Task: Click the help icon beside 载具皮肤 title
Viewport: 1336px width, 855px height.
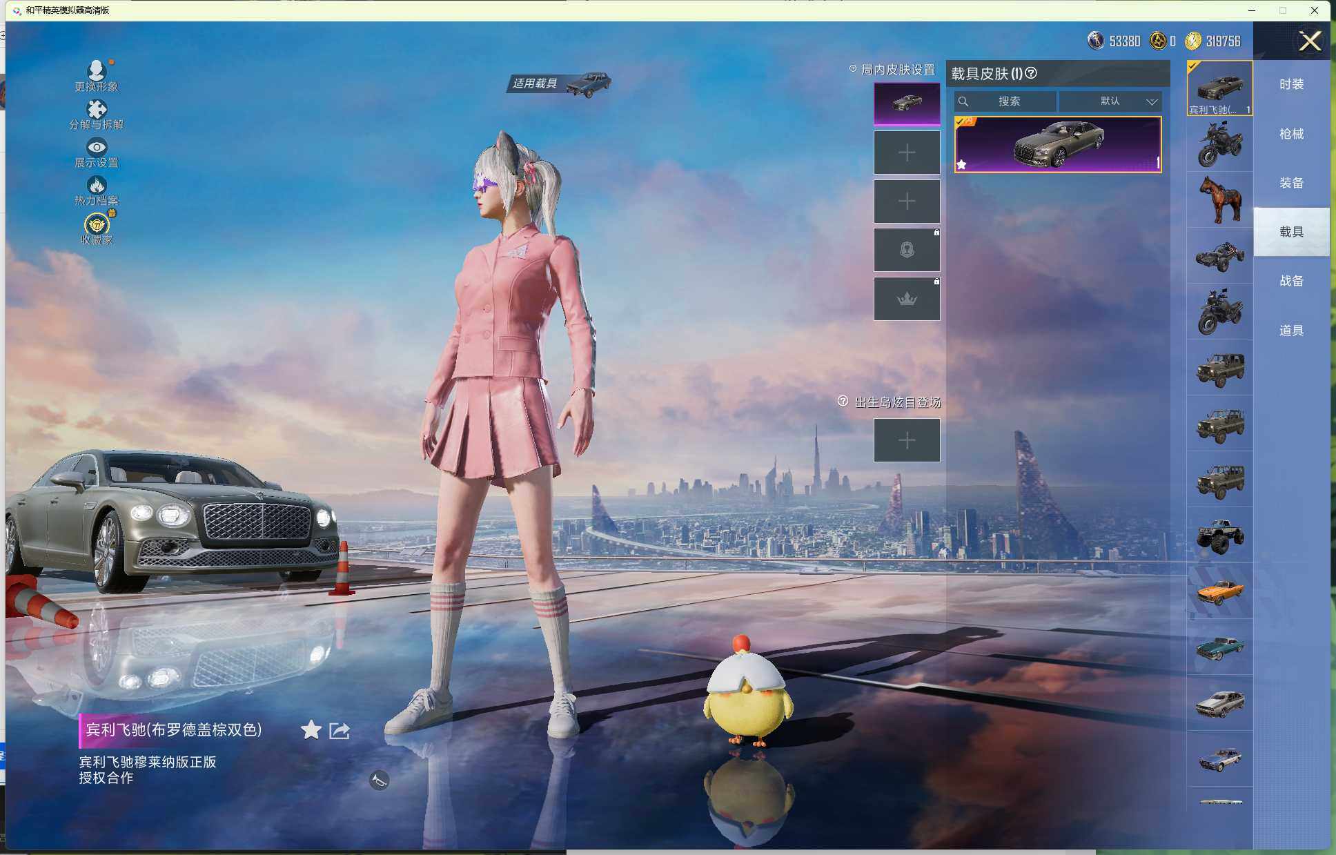Action: (1031, 73)
